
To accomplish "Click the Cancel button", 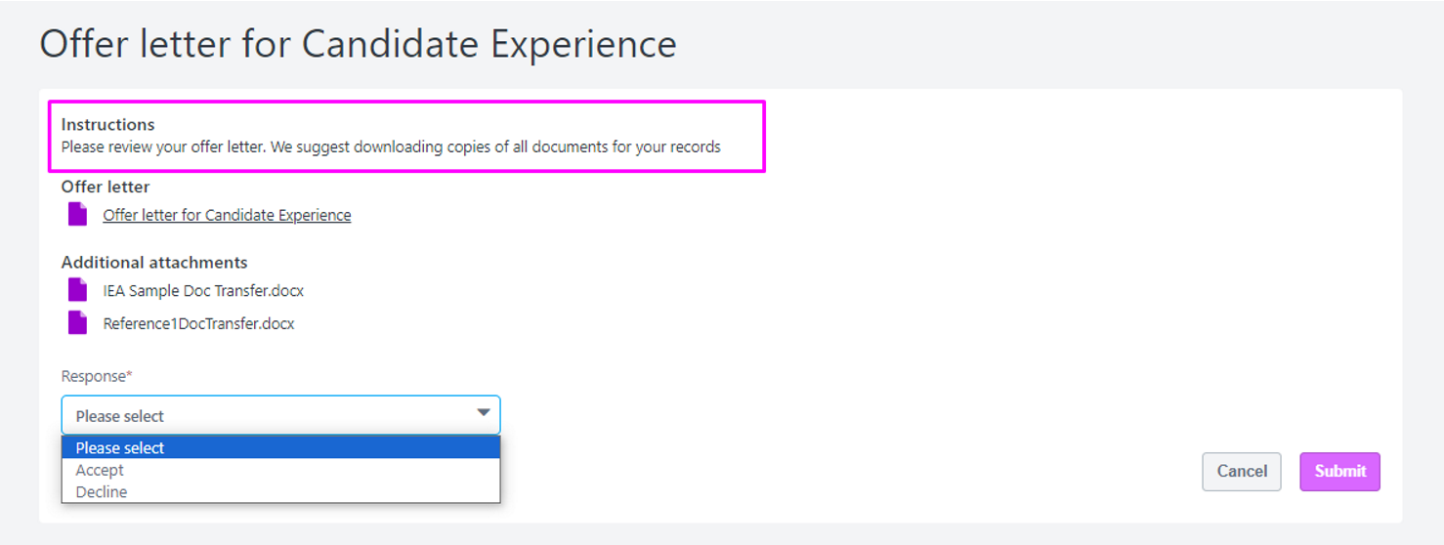I will pyautogui.click(x=1242, y=472).
